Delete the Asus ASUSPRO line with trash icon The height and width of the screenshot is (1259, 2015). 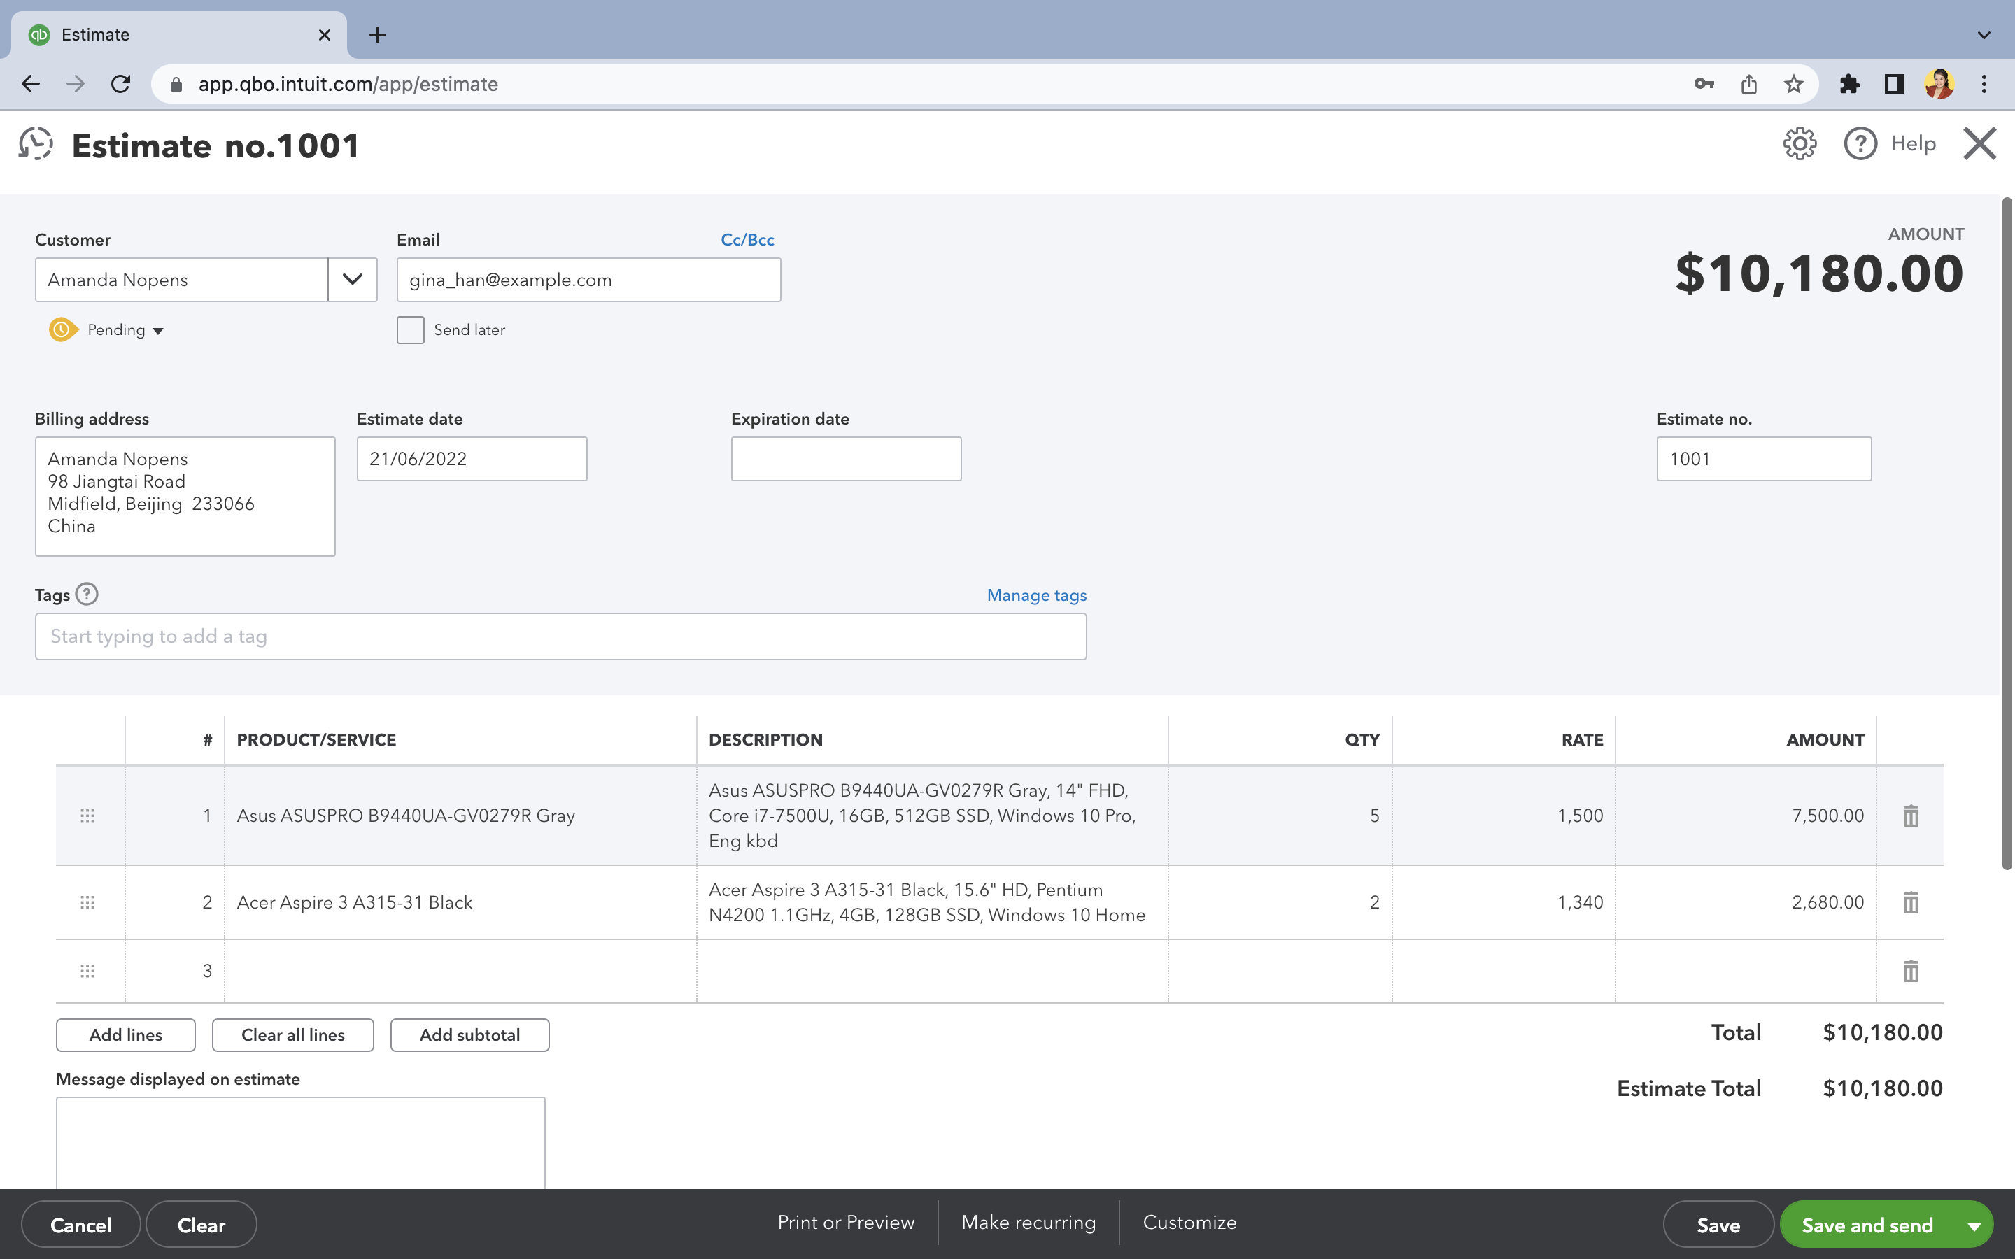(1910, 816)
